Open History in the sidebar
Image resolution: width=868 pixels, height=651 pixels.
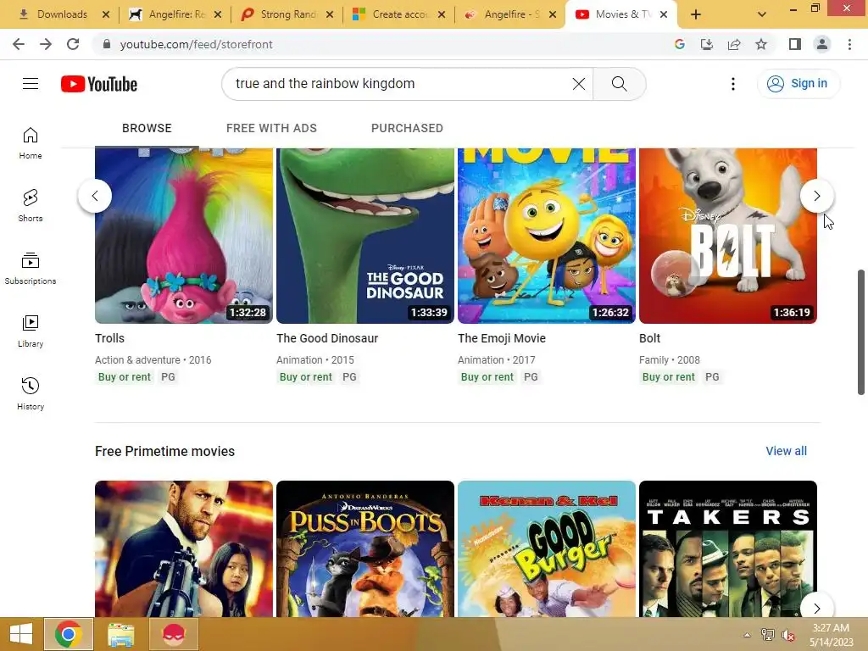point(31,393)
